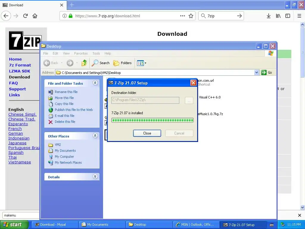Switch language to Japanese link
The height and width of the screenshot is (229, 305).
17,143
